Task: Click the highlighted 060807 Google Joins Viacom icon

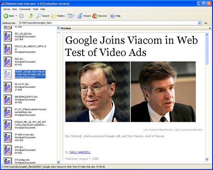Action: click(x=7, y=74)
